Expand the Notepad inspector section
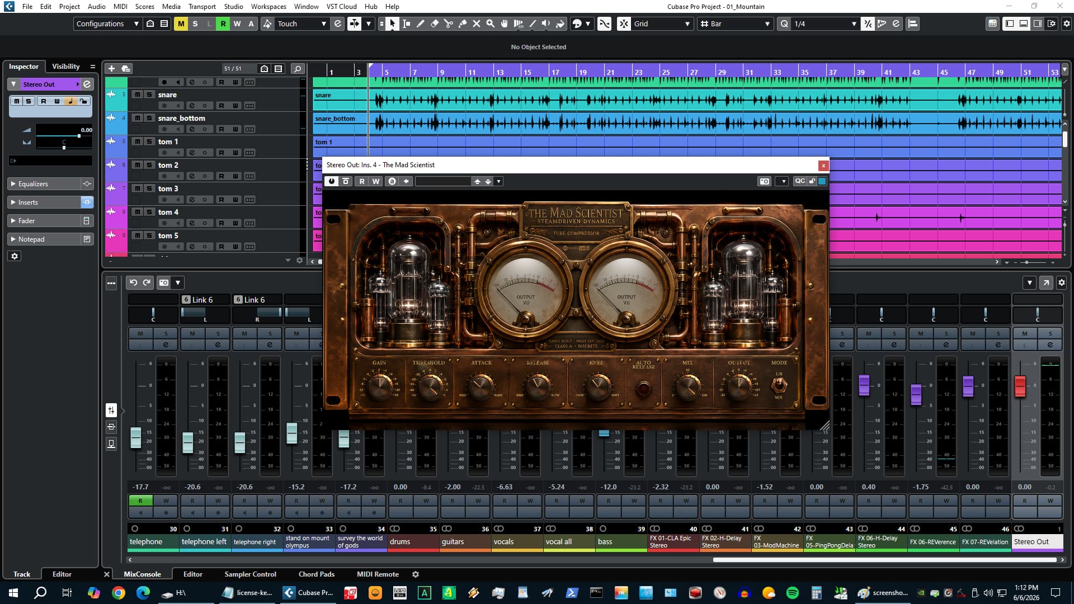The width and height of the screenshot is (1074, 604). pyautogui.click(x=45, y=239)
